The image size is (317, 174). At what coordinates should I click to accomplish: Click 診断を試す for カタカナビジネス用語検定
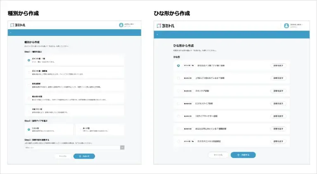[x=278, y=141]
